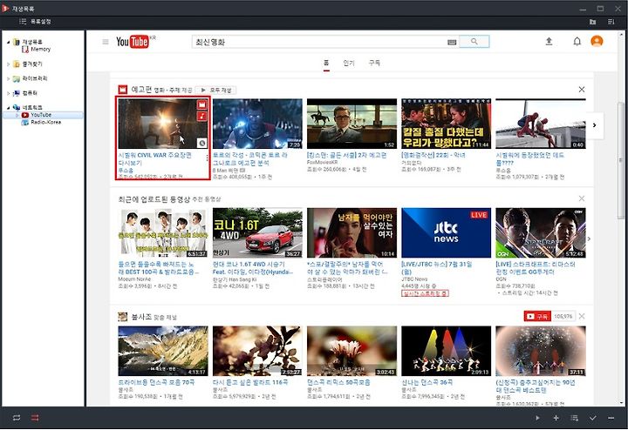Dismiss the 봄사조 channel section X
This screenshot has height=430, width=628.
(x=582, y=316)
